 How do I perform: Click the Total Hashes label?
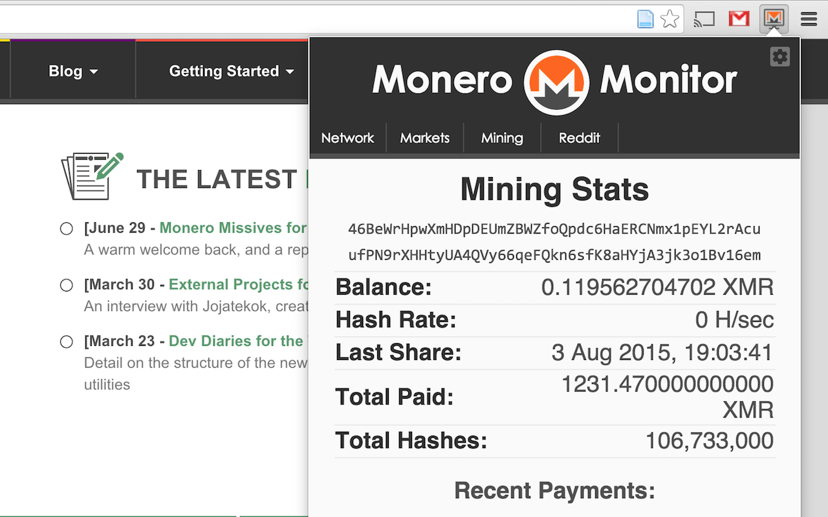pos(411,441)
